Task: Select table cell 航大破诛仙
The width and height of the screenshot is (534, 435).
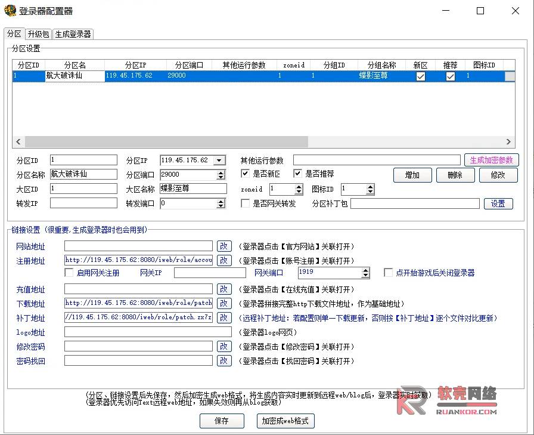Action: point(74,76)
